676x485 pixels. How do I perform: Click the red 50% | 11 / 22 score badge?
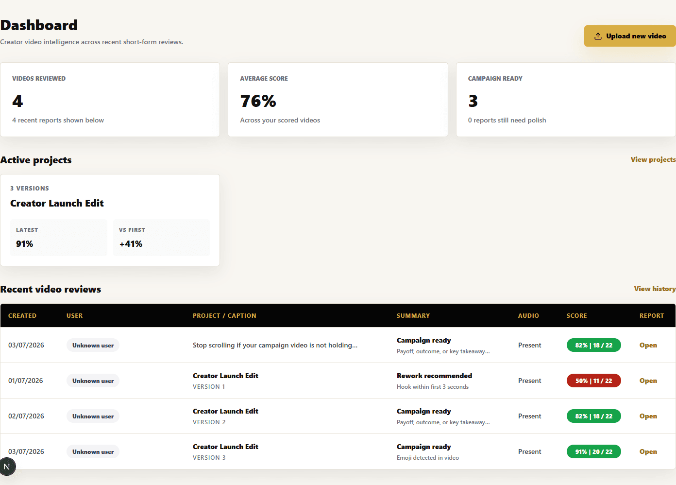(593, 381)
